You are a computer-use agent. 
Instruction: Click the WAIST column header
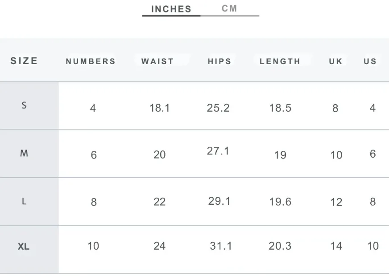[157, 61]
